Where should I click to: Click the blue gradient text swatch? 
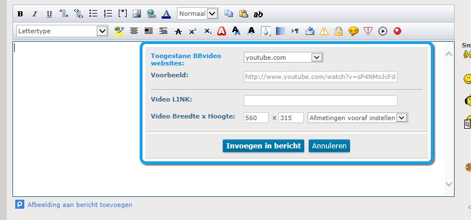(x=280, y=31)
